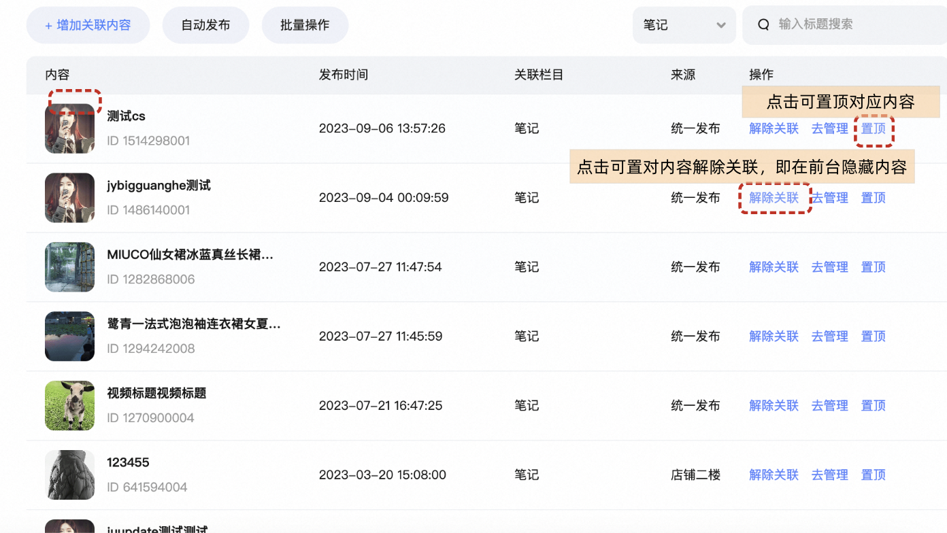Viewport: 947px width, 533px height.
Task: Click the search magnifier icon
Action: coord(763,25)
